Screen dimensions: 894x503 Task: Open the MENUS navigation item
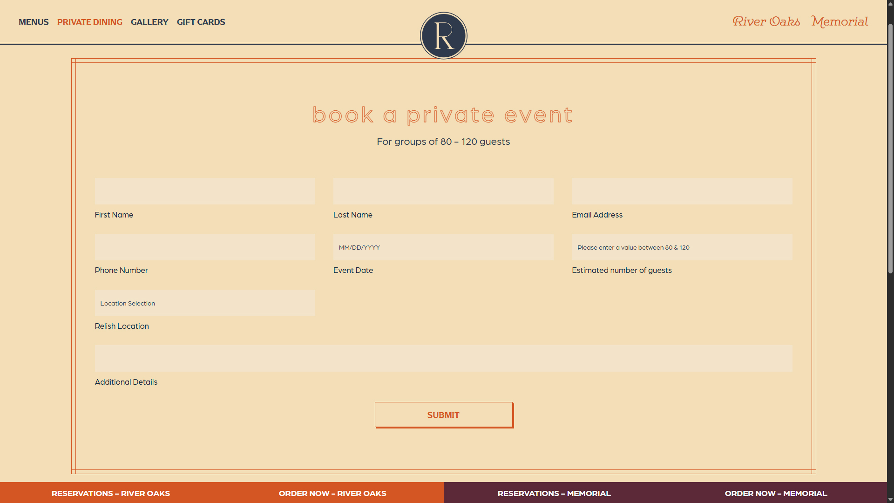(33, 22)
